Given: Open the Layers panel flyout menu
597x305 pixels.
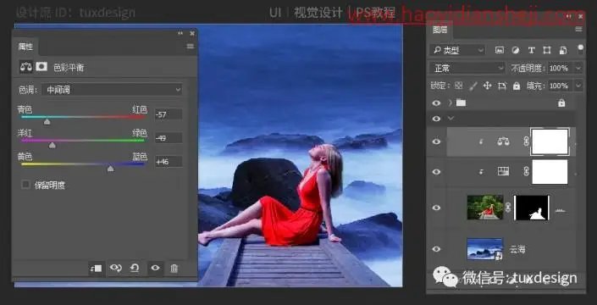Looking at the screenshot, I should [578, 30].
